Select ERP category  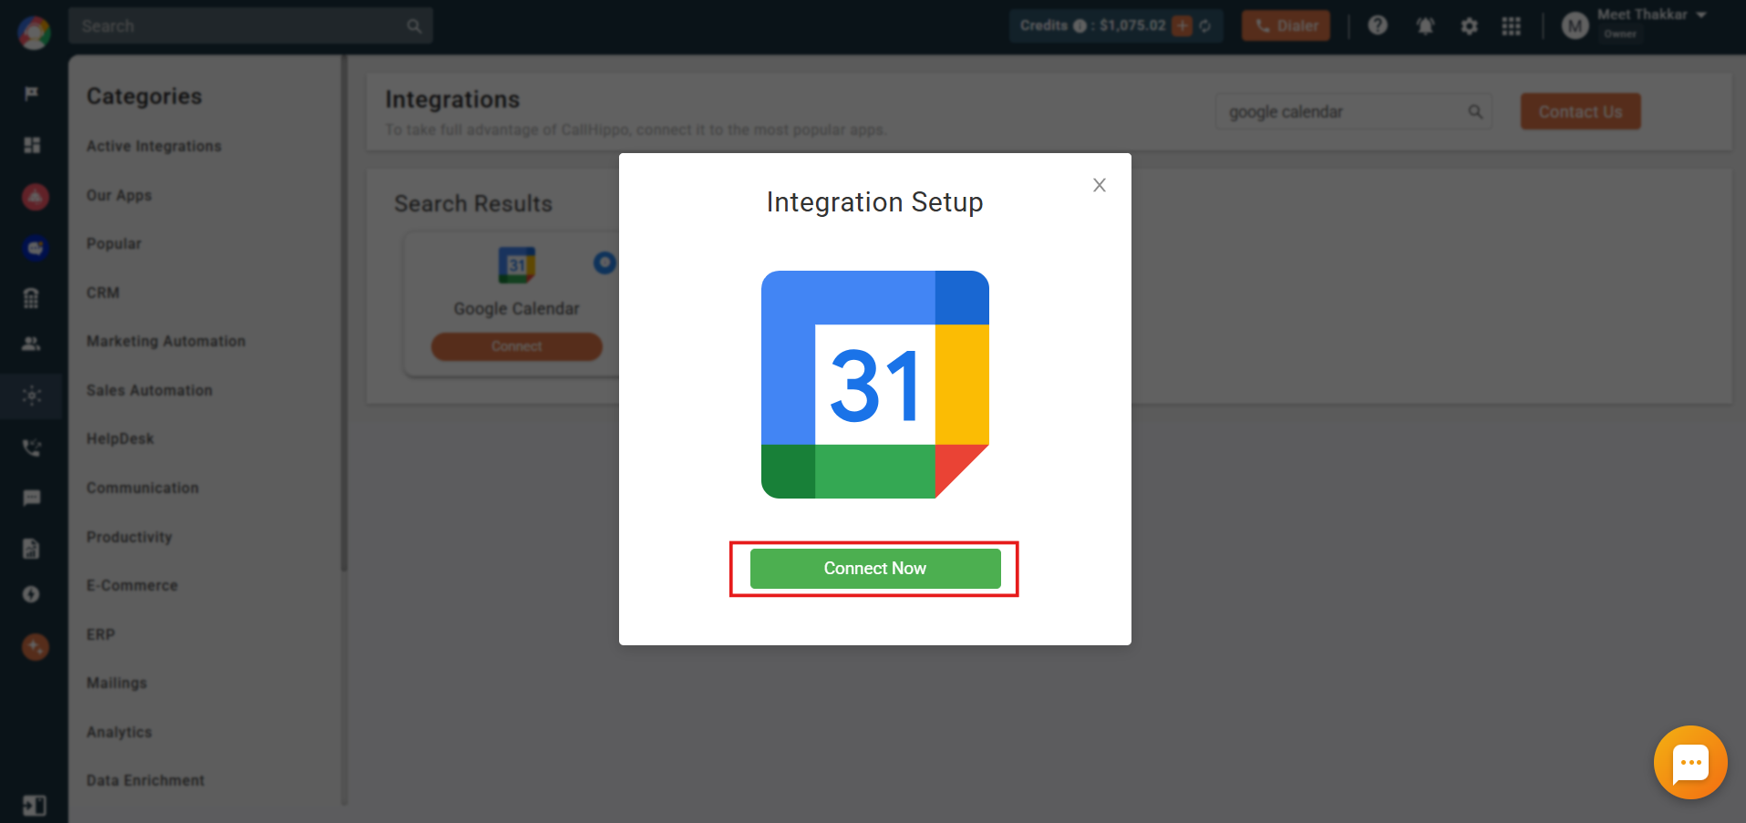(101, 634)
